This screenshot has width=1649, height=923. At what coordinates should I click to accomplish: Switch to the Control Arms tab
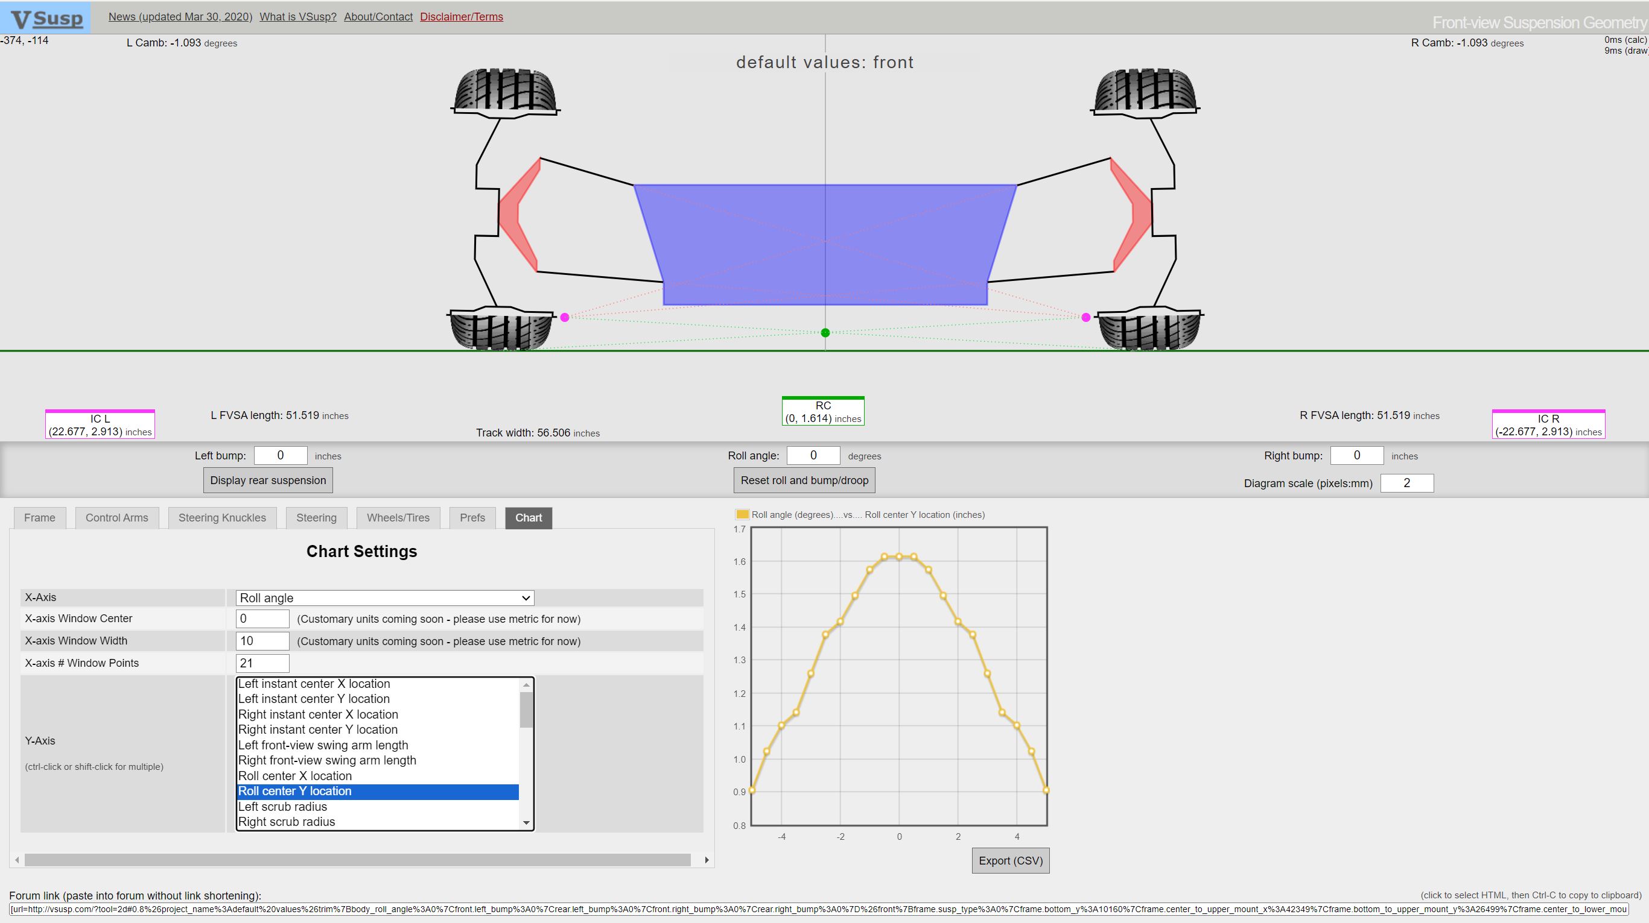pos(116,517)
